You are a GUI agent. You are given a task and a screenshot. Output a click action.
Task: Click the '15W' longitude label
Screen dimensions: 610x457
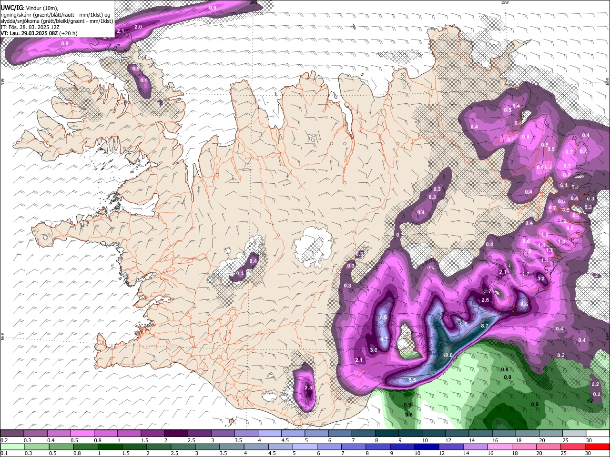click(505, 2)
